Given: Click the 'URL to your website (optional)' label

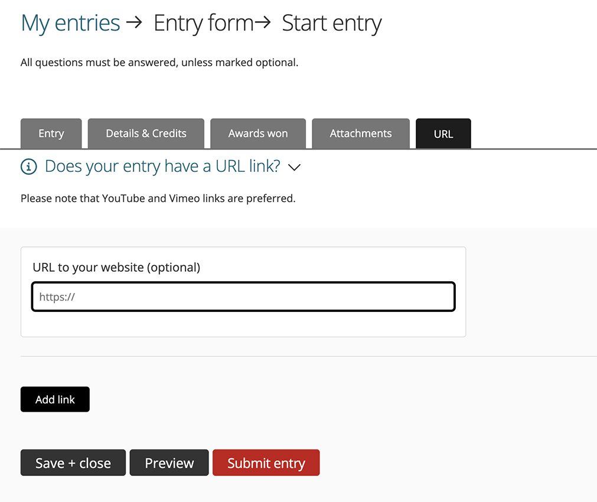Looking at the screenshot, I should [x=116, y=268].
